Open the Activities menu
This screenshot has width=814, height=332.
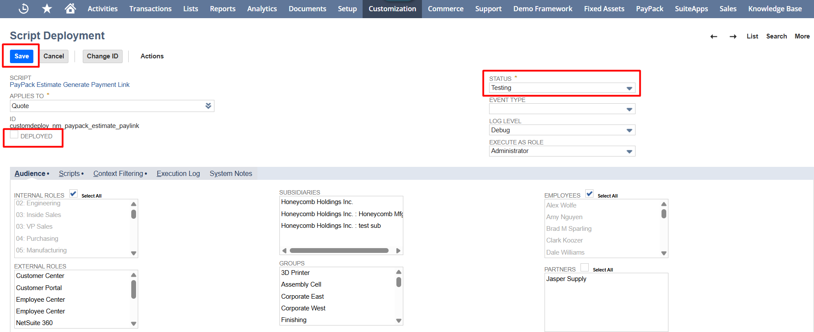point(103,9)
